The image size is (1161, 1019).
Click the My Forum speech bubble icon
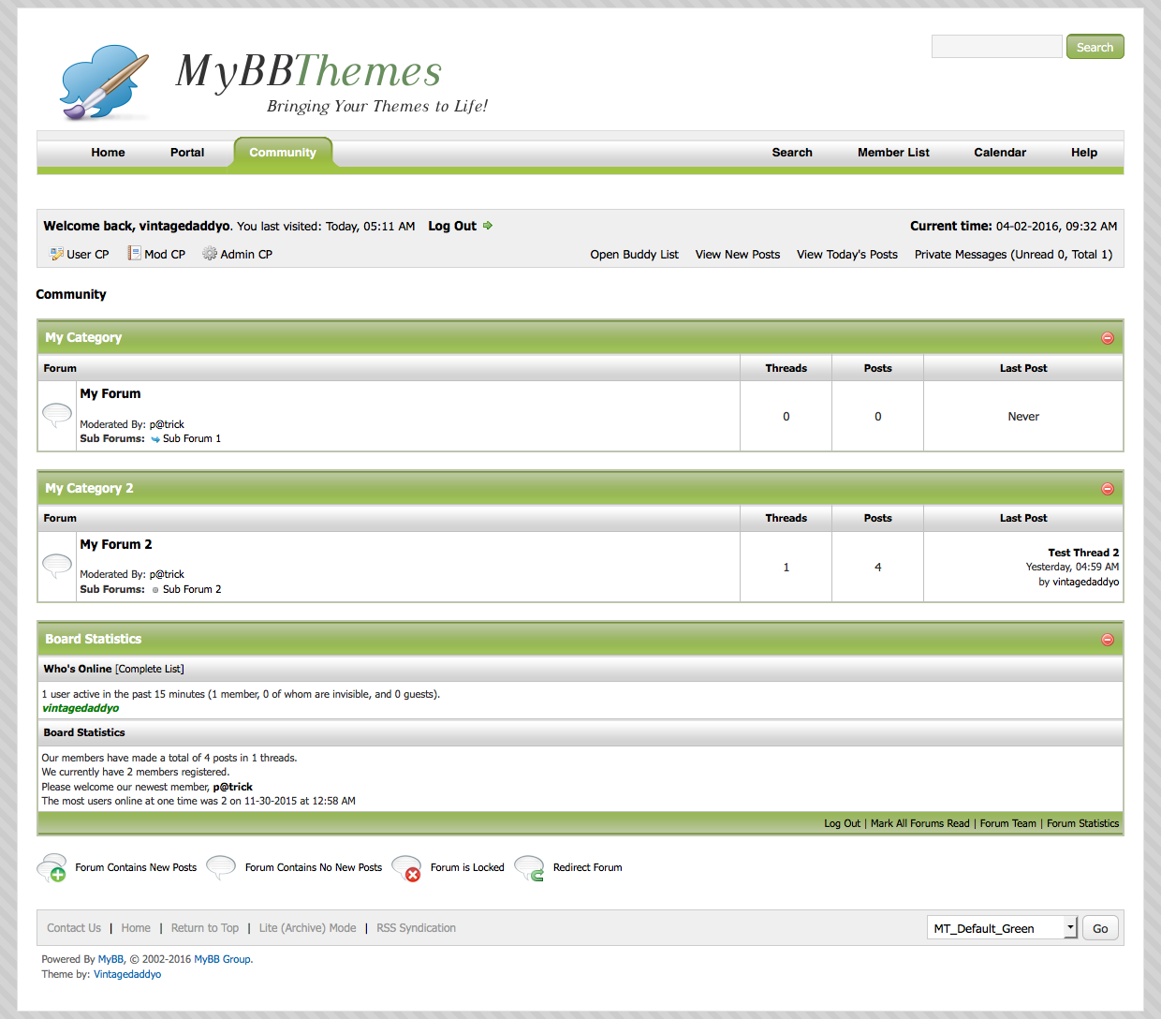tap(57, 414)
